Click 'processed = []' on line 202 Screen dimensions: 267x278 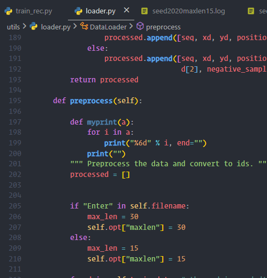coord(100,175)
